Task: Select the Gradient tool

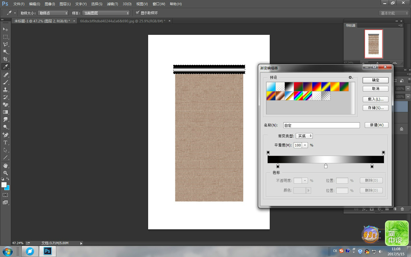Action: click(5, 112)
